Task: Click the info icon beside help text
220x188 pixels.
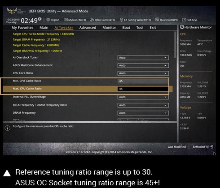Action: click(8, 128)
